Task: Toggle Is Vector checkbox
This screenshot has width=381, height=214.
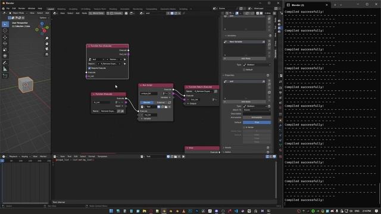Action: (x=244, y=127)
